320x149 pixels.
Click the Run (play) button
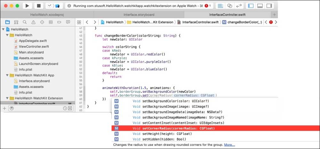27,6
